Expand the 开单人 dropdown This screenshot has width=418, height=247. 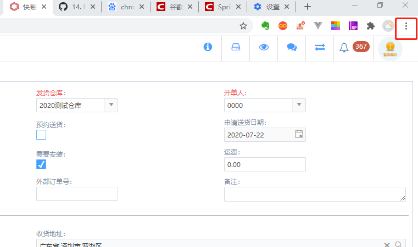299,105
